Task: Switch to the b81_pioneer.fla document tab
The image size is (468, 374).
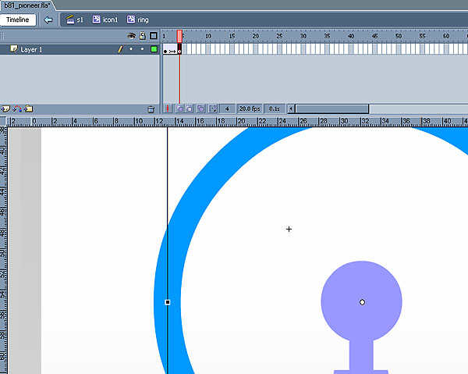Action: point(27,5)
